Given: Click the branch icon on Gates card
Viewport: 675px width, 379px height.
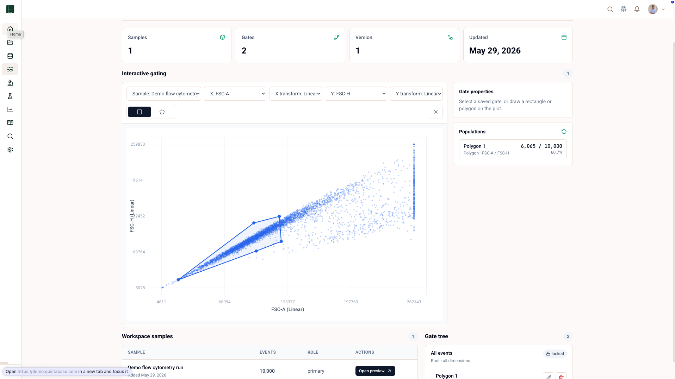Looking at the screenshot, I should 336,37.
